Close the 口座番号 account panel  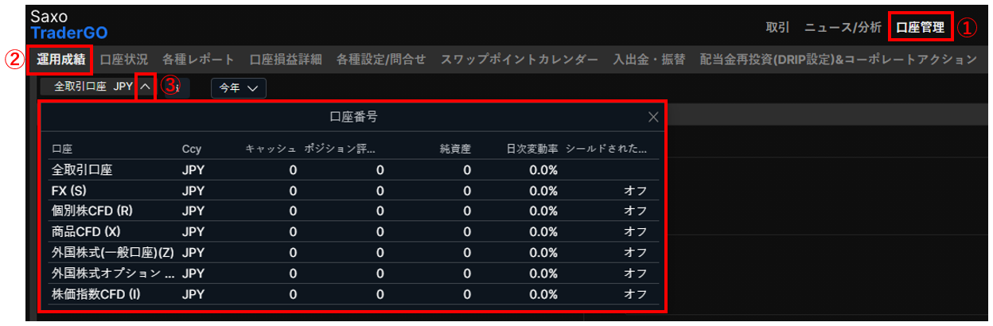pos(653,117)
